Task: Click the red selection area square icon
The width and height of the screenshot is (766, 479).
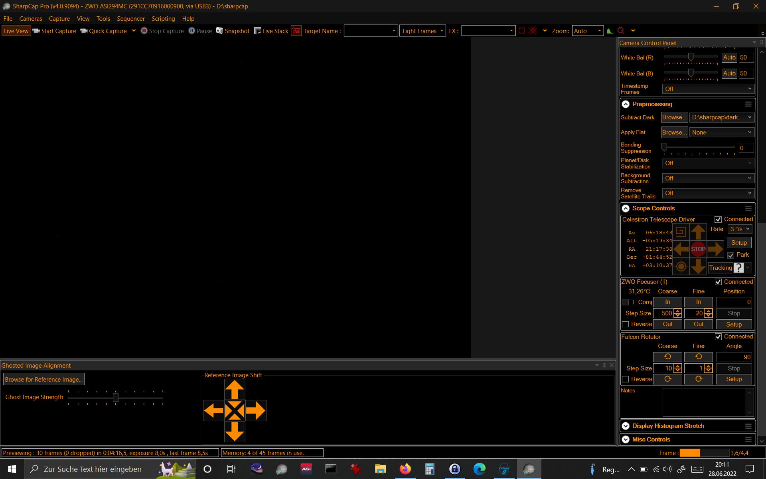Action: (521, 31)
